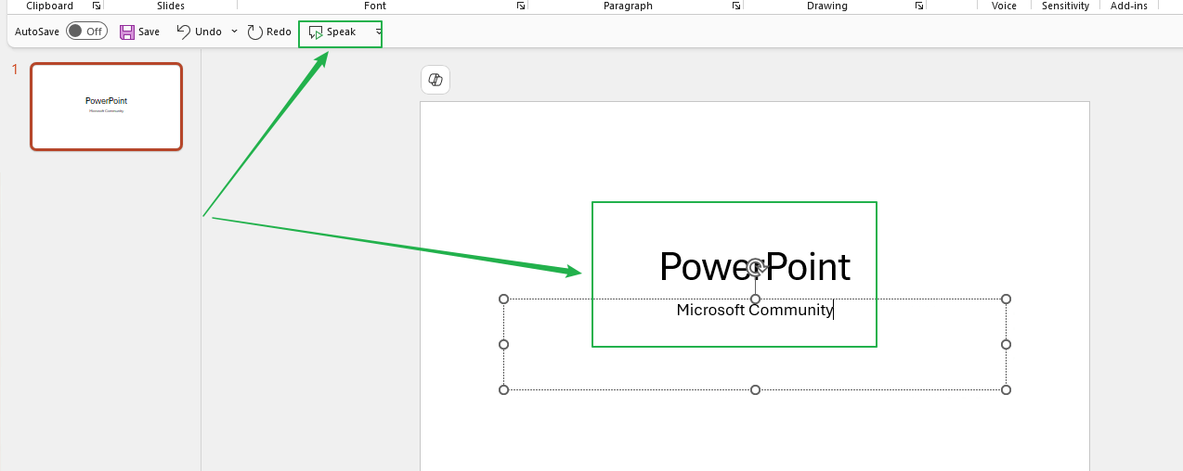
Task: Click the Redo button
Action: pyautogui.click(x=269, y=32)
